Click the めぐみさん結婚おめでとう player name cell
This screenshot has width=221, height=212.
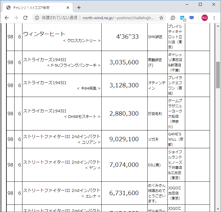pyautogui.click(x=157, y=193)
